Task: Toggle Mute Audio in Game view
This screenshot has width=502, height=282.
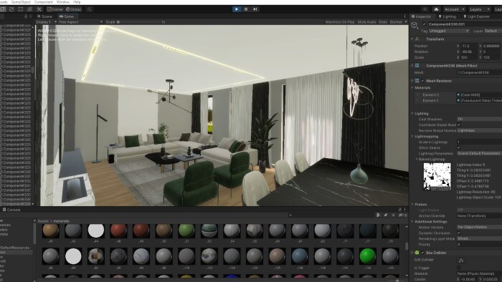Action: click(366, 22)
